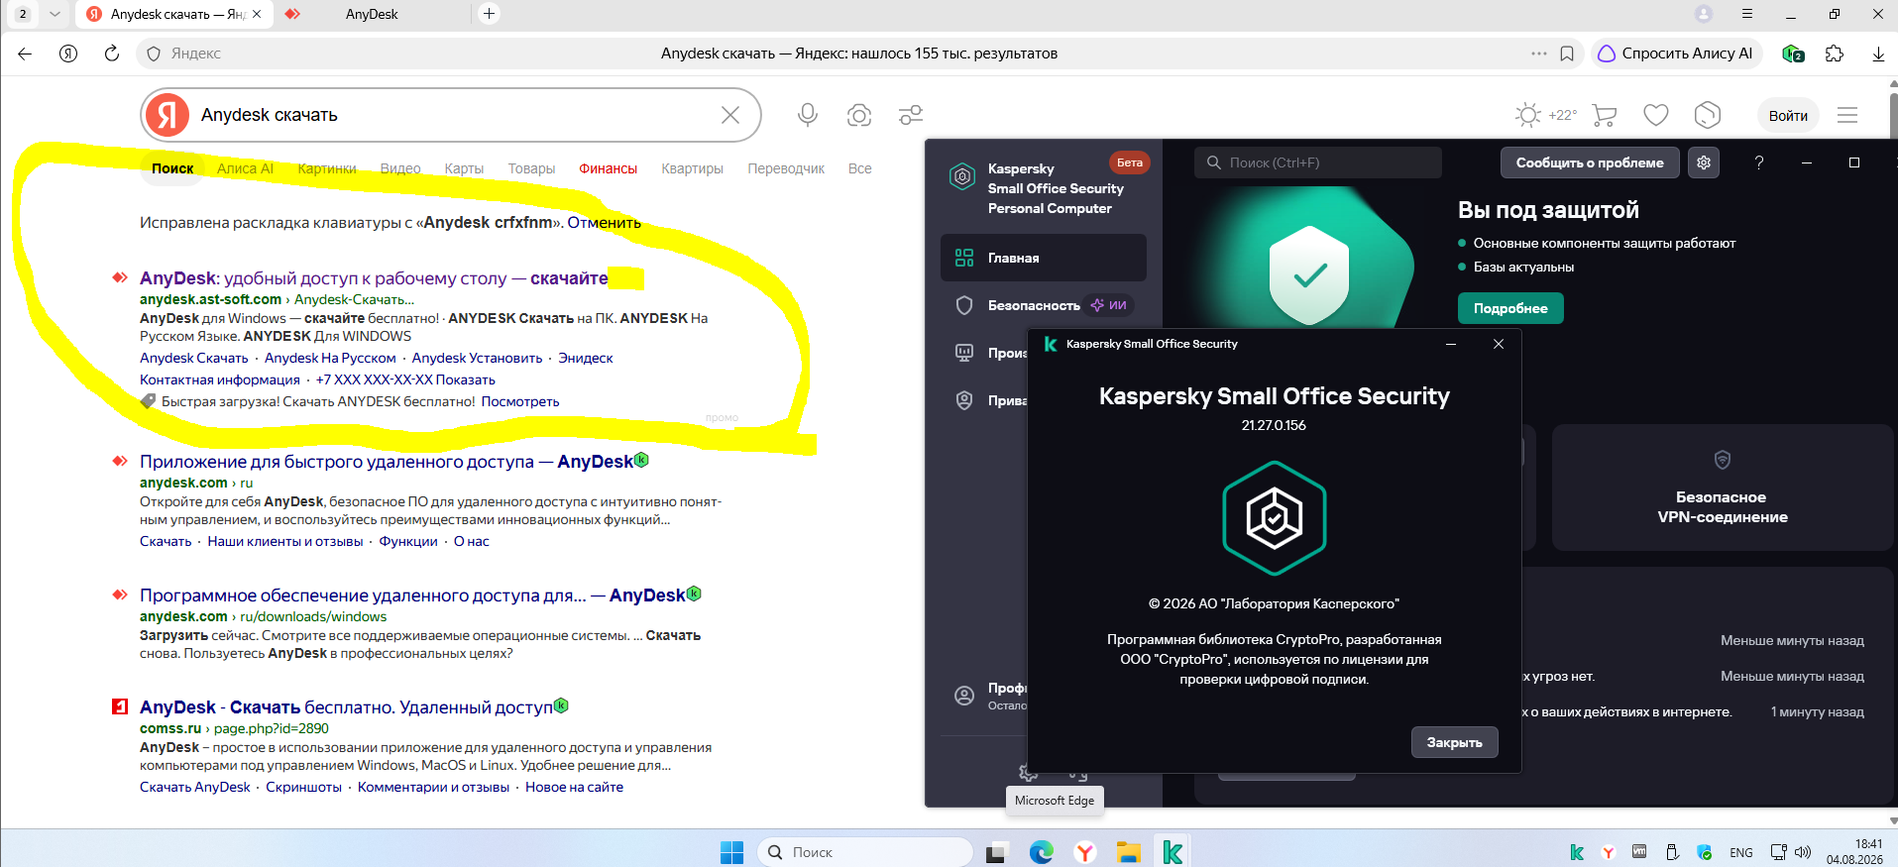Open the browser main menu three-line icon in the title bar
This screenshot has height=867, width=1898.
[1747, 14]
